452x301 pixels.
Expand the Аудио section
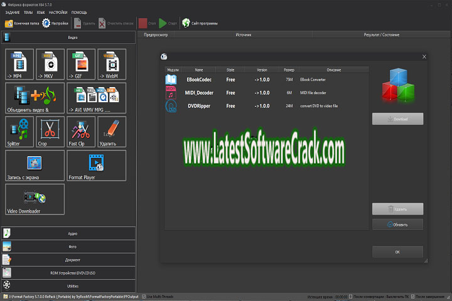coord(68,233)
